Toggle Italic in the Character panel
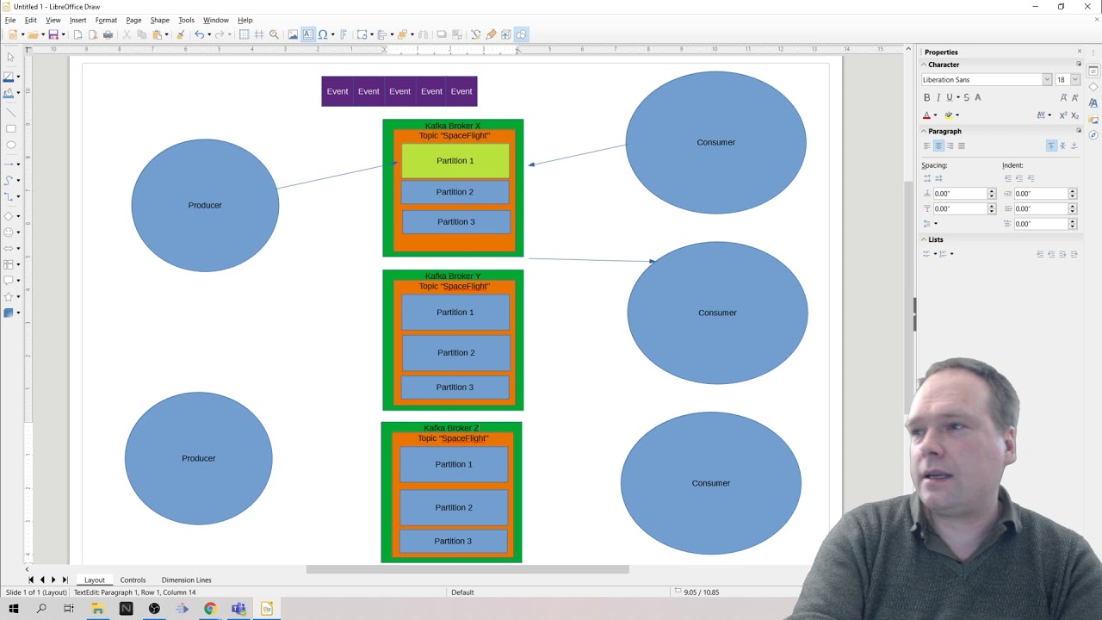The height and width of the screenshot is (620, 1102). tap(938, 97)
